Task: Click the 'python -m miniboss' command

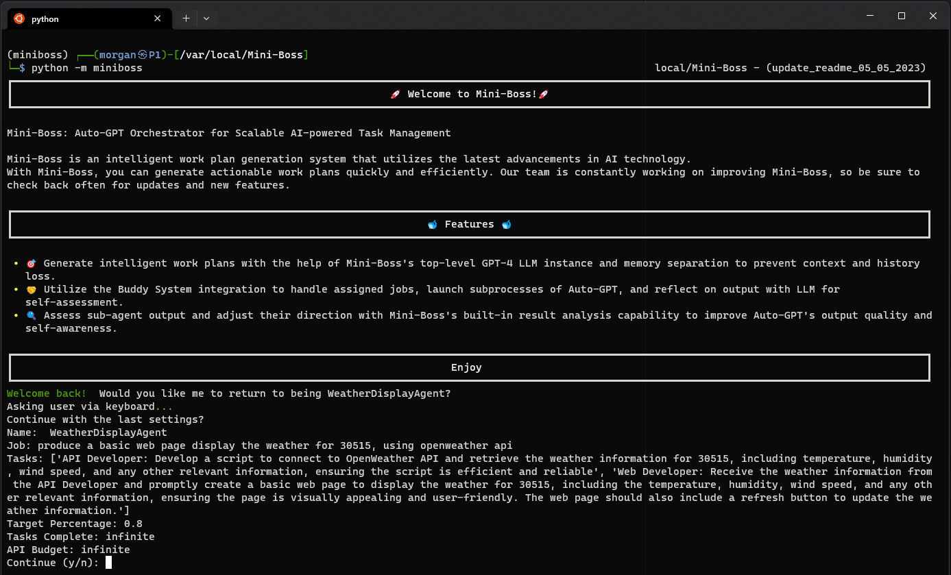Action: tap(87, 68)
